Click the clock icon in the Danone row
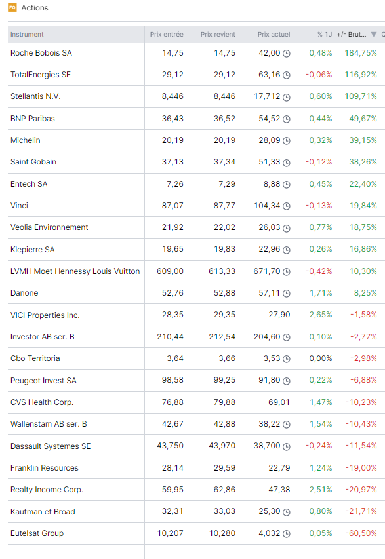This screenshot has height=559, width=385. 286,294
